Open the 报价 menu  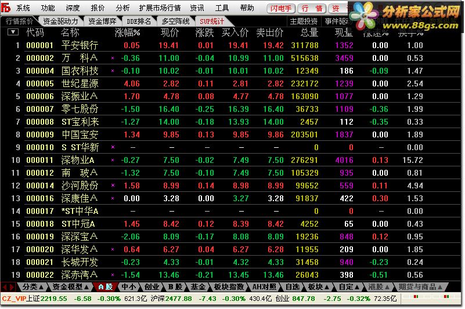coord(98,8)
